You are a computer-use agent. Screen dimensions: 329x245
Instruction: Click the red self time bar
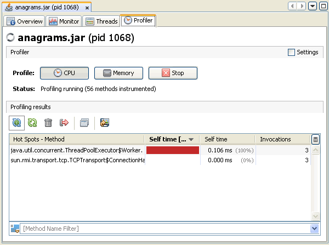click(x=172, y=150)
